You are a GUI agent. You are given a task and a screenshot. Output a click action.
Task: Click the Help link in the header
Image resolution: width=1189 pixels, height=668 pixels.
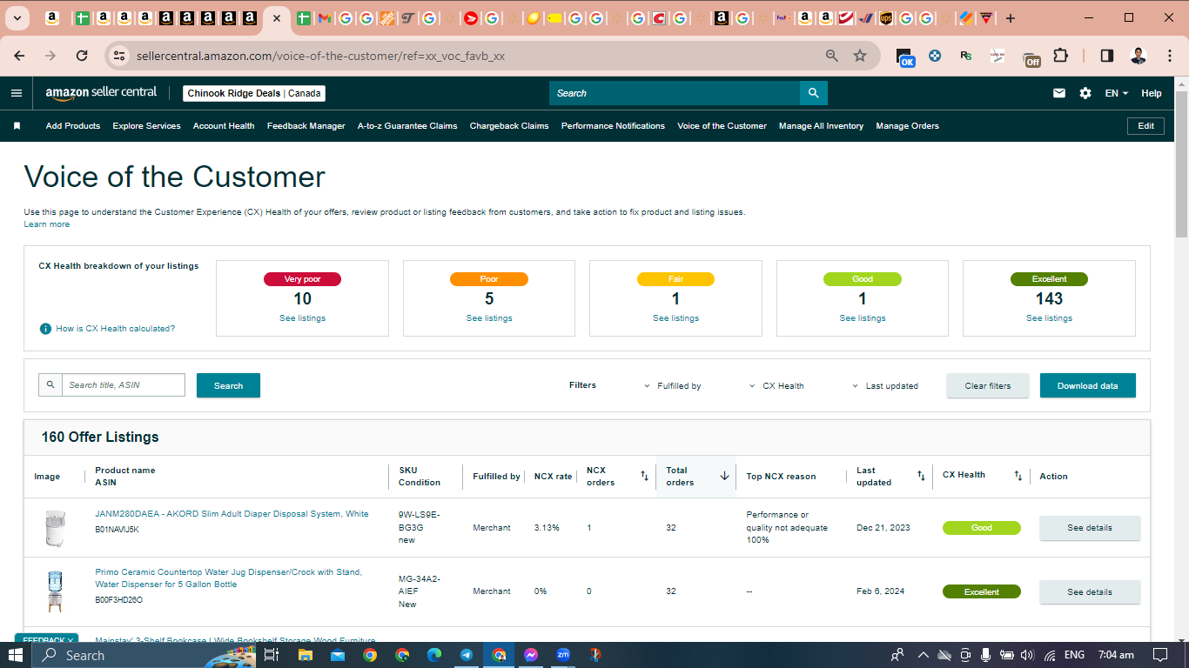click(x=1152, y=93)
